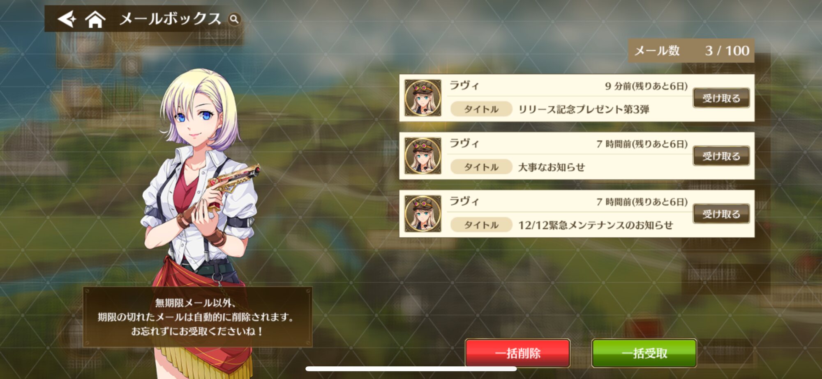Receive all mails with 一括受取
Screen dimensions: 822x379
point(644,353)
